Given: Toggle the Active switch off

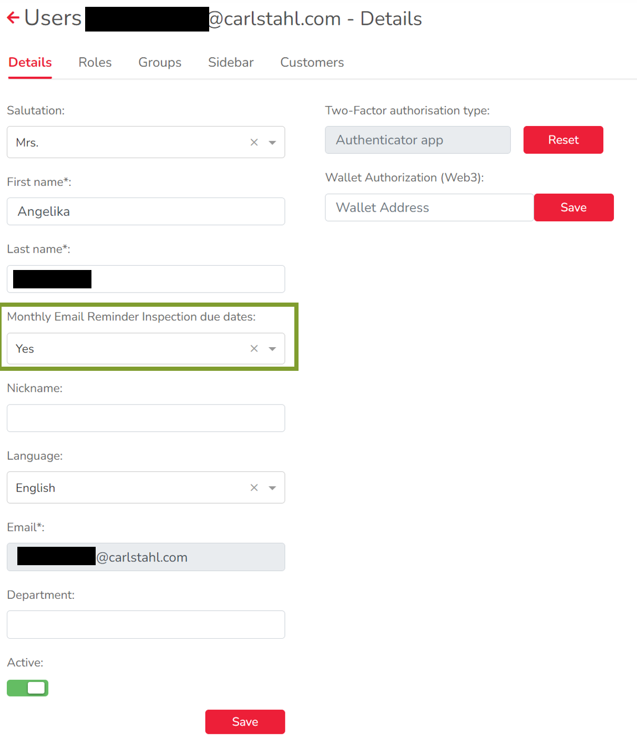Looking at the screenshot, I should [x=28, y=688].
